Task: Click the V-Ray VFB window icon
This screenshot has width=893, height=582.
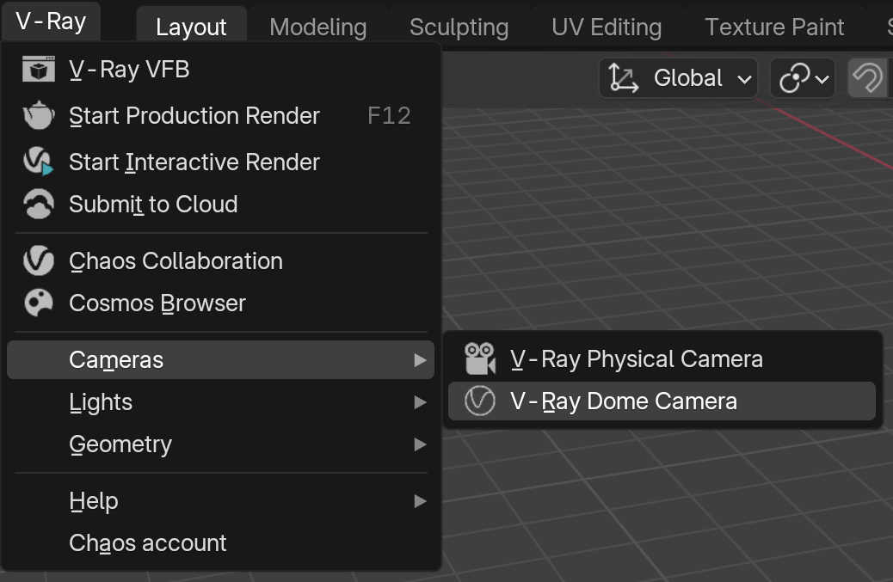Action: click(38, 70)
